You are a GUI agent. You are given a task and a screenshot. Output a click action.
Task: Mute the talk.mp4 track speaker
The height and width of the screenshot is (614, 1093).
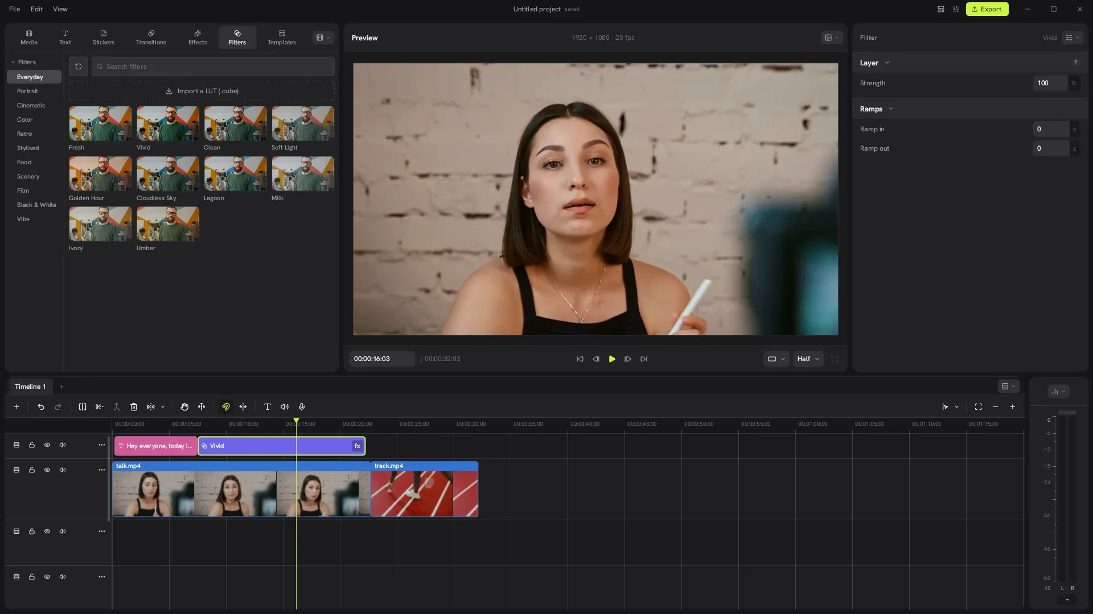click(63, 470)
